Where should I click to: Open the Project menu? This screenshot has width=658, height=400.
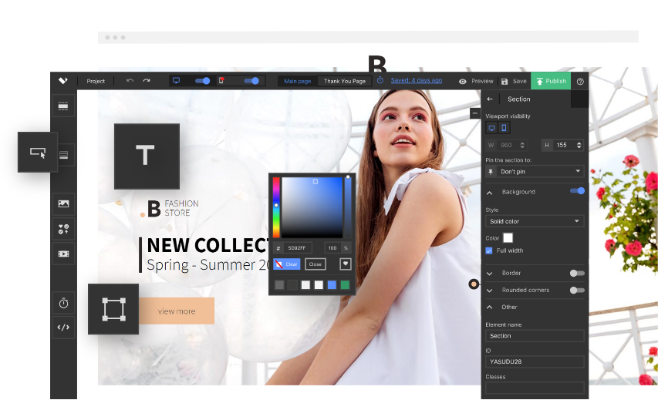pos(96,81)
